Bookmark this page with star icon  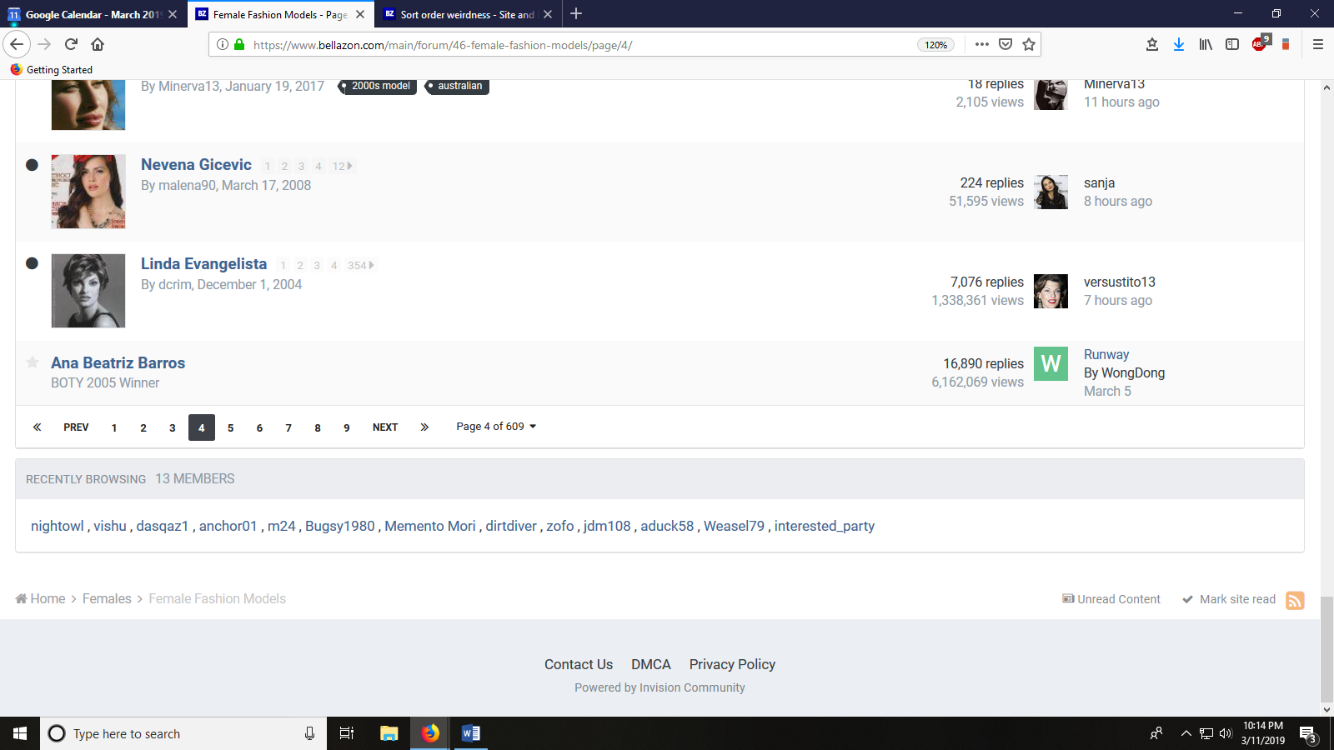pos(1029,45)
